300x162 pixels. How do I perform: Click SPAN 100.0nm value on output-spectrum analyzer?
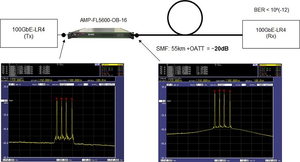pos(259,81)
